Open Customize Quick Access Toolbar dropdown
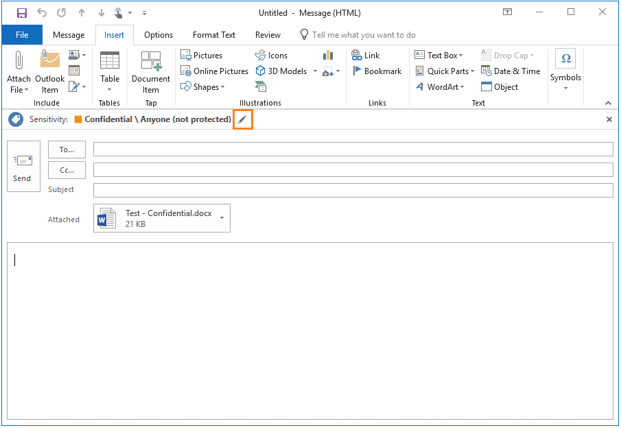621x428 pixels. click(x=145, y=13)
